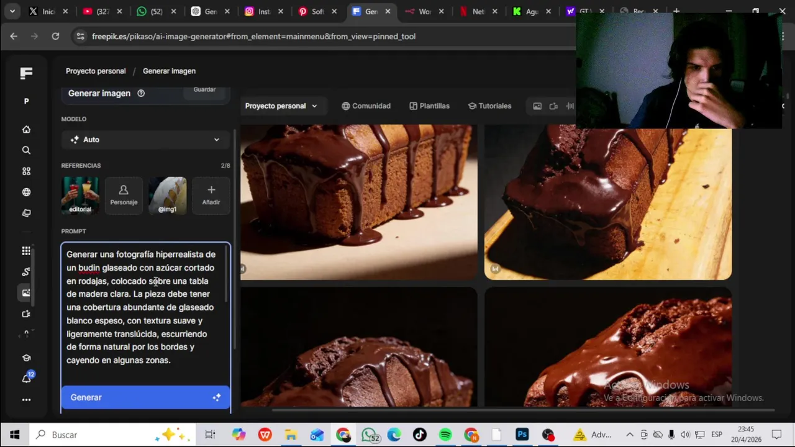Click the Personaje reference button
The height and width of the screenshot is (447, 795).
[124, 196]
